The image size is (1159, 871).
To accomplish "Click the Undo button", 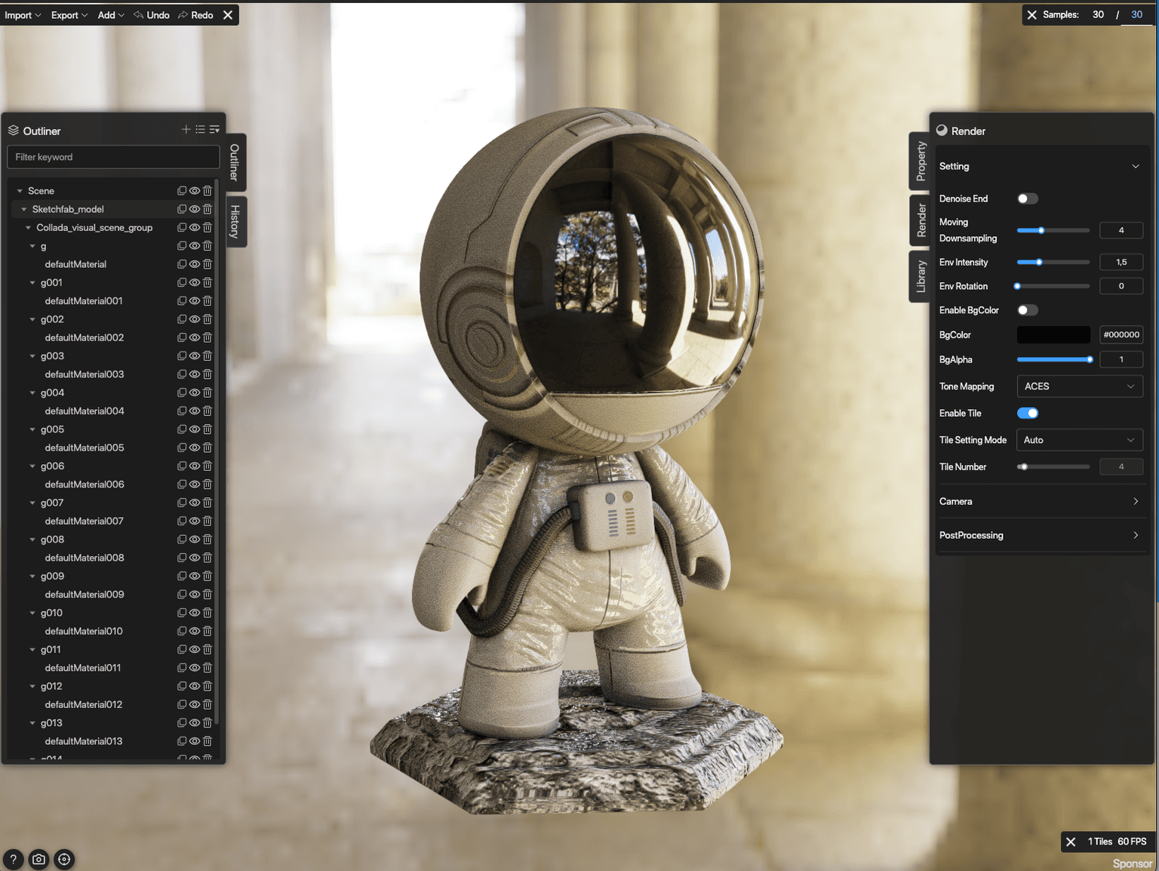I will [x=151, y=15].
